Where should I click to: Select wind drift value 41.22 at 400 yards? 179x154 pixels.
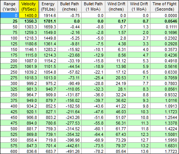coord(116,106)
